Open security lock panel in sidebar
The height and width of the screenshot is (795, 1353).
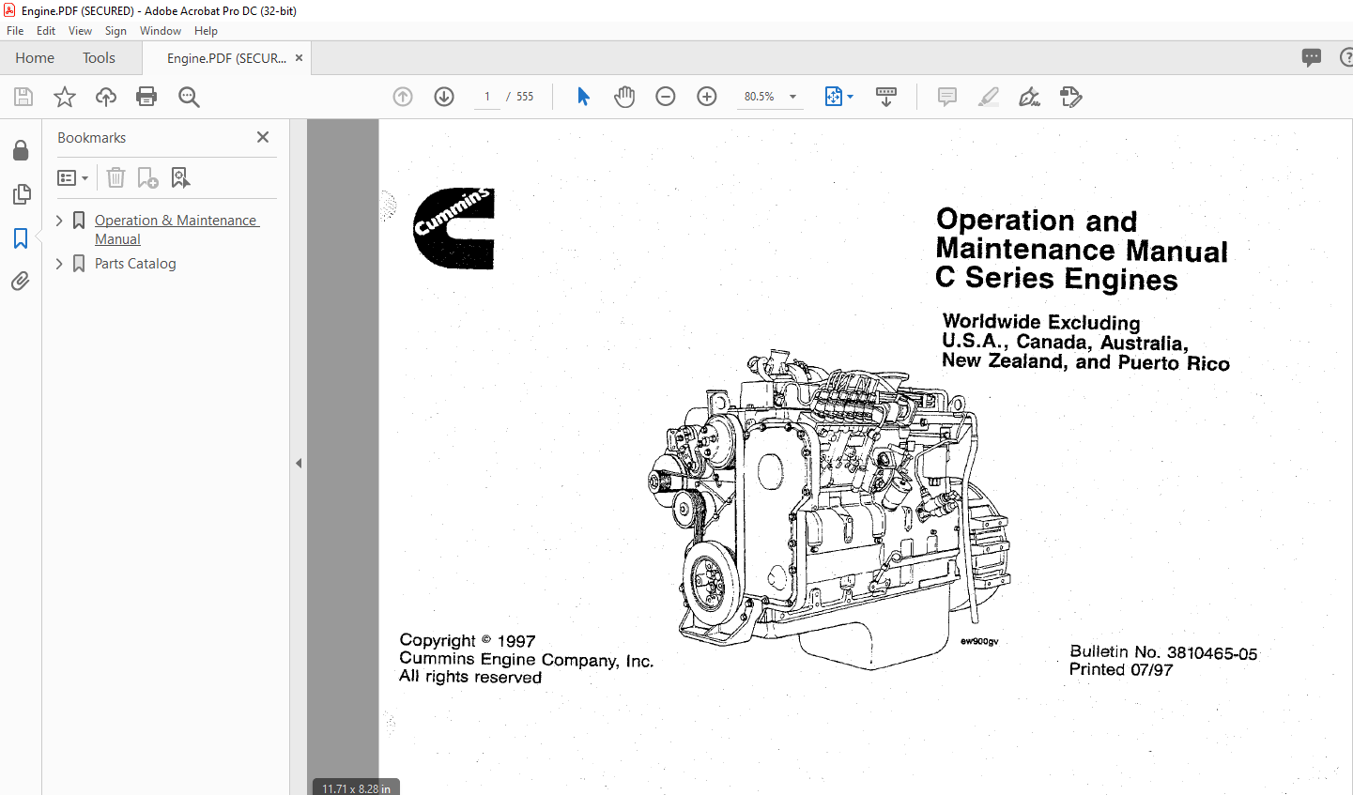tap(21, 150)
